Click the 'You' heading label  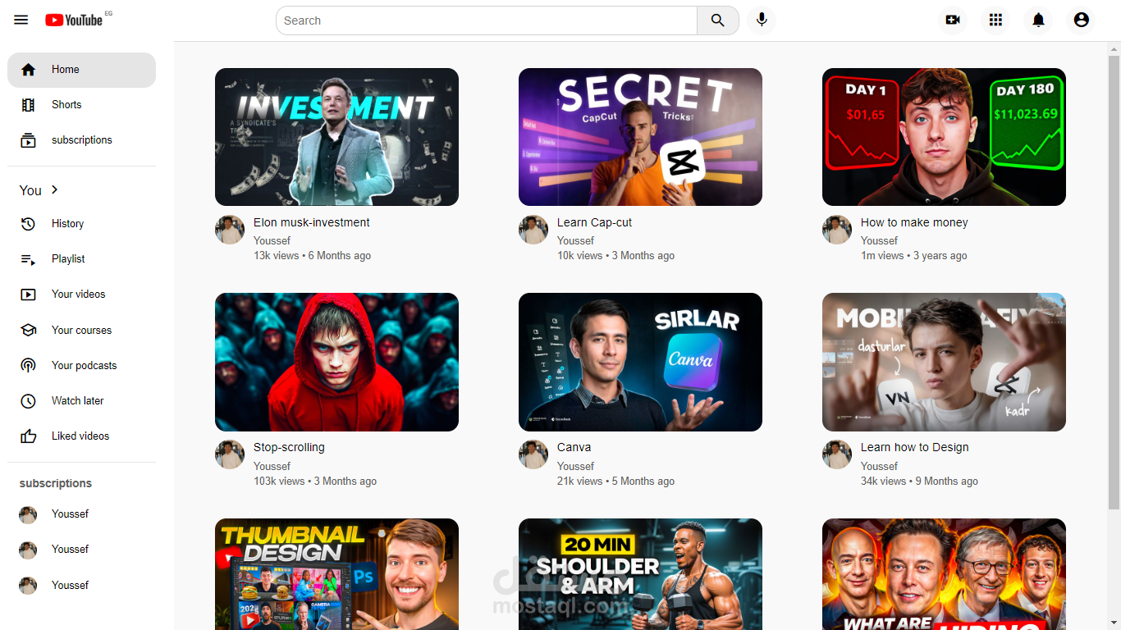pyautogui.click(x=30, y=190)
